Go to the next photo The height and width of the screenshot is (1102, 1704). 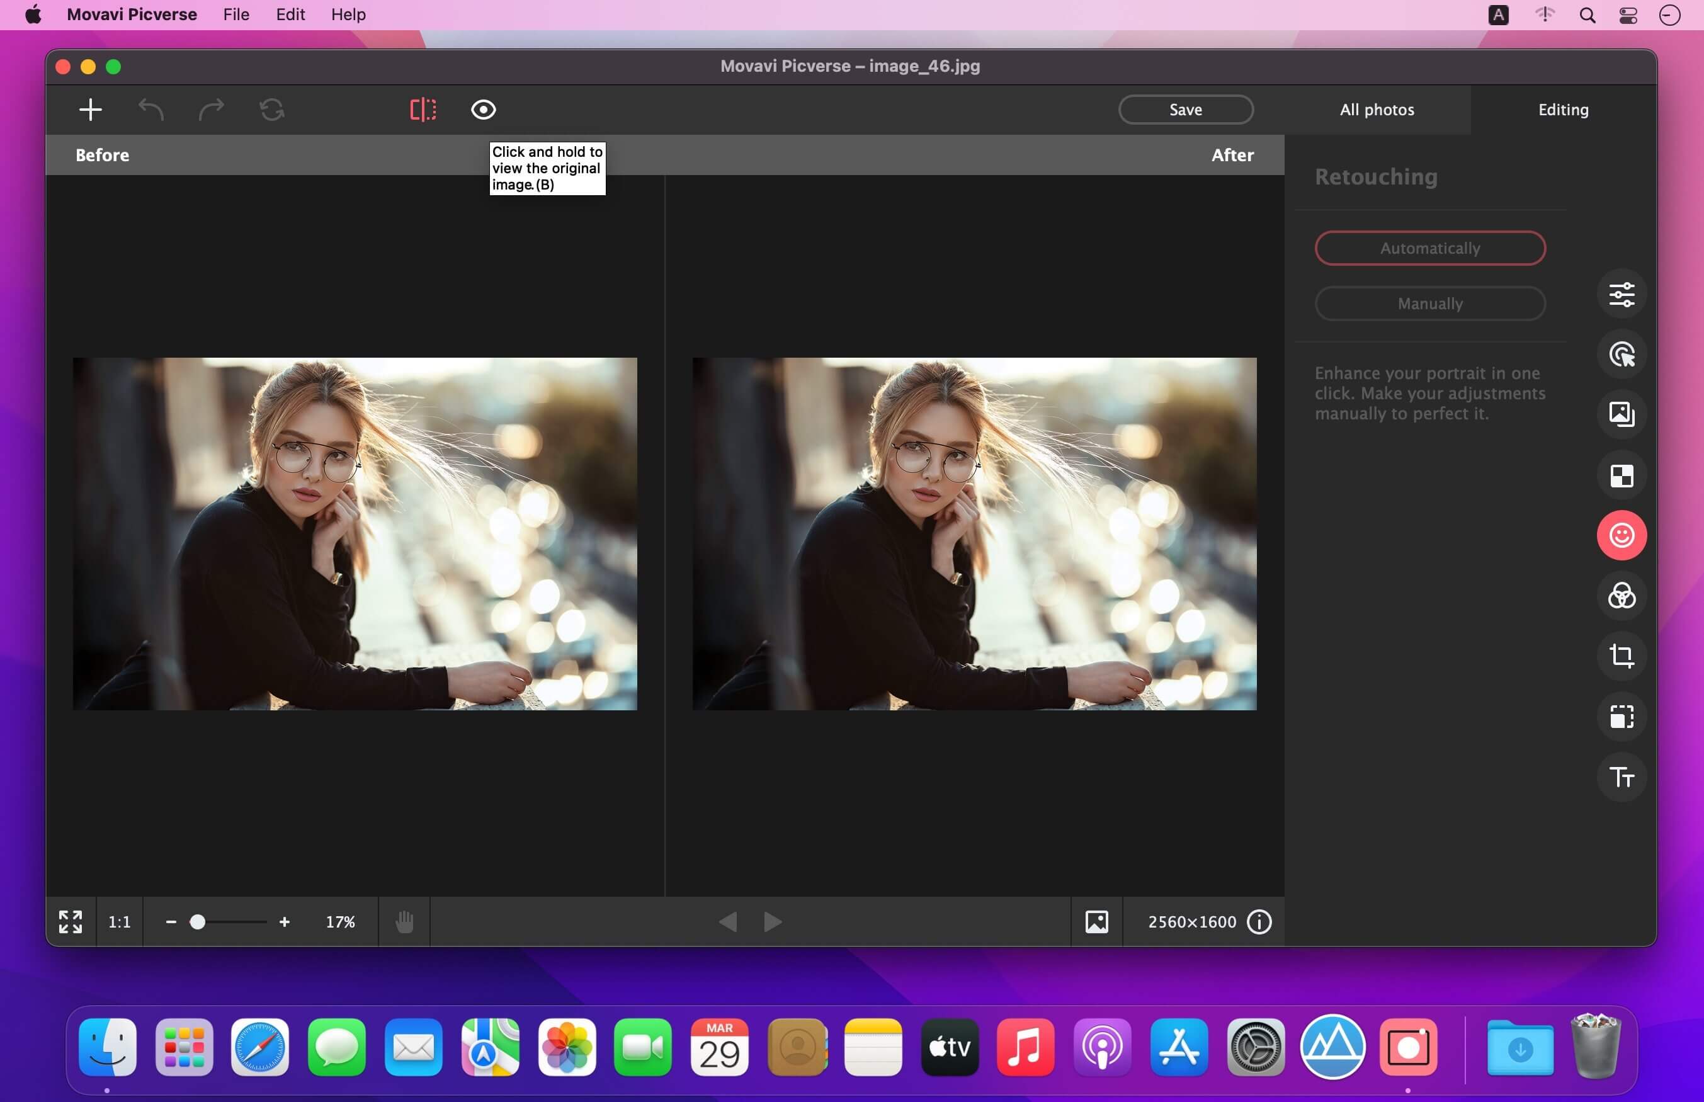pyautogui.click(x=773, y=922)
